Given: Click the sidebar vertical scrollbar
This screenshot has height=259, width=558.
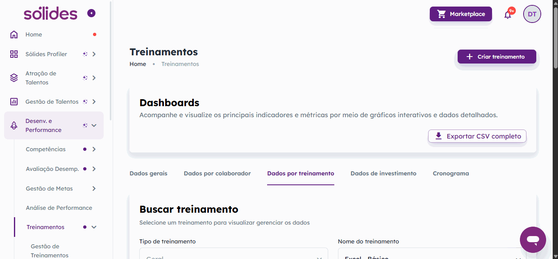Looking at the screenshot, I should 111,61.
